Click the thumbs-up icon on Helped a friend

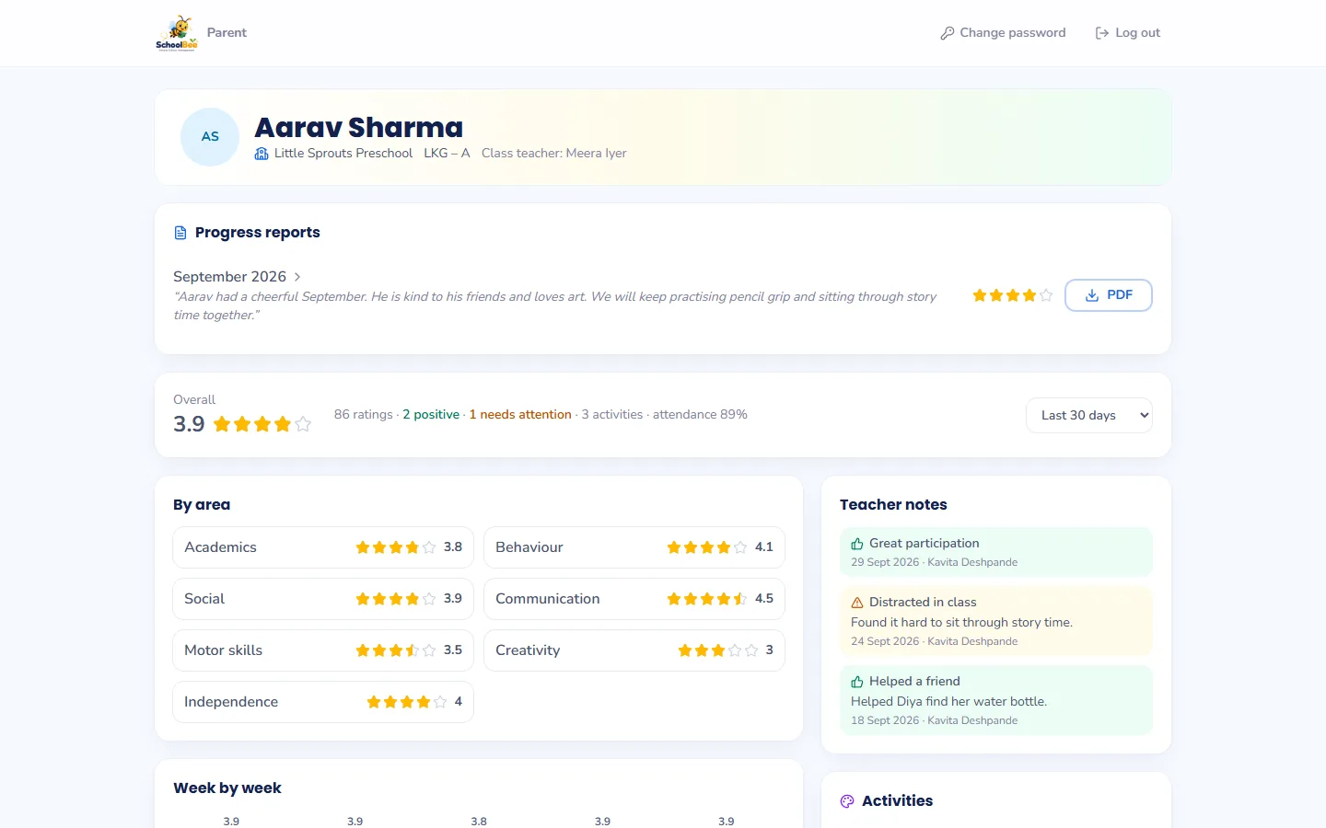tap(857, 682)
